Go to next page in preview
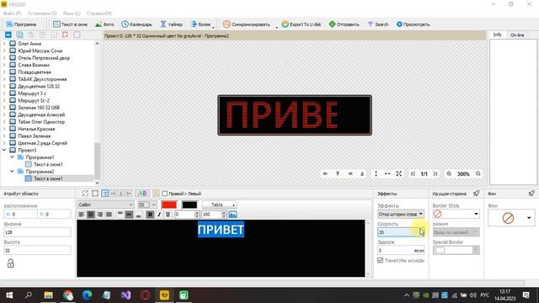 pos(435,174)
